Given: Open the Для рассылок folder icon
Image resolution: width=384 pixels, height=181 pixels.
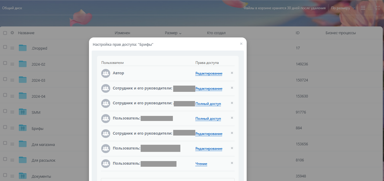Looking at the screenshot, I should click(x=23, y=160).
